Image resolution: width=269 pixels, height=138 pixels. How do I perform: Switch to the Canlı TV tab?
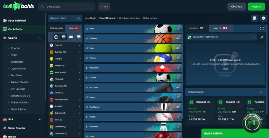(221, 28)
